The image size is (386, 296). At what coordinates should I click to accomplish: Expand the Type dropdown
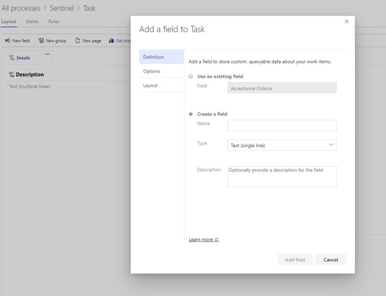click(282, 145)
